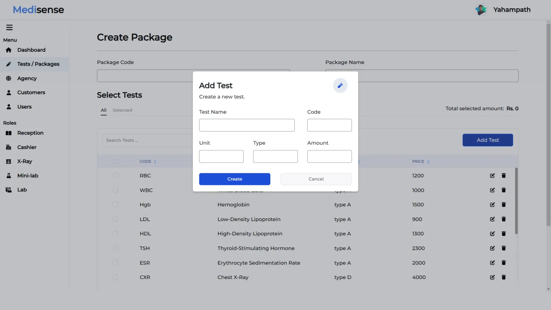Click the Code field in dialog
Viewport: 551px width, 310px height.
coord(330,125)
